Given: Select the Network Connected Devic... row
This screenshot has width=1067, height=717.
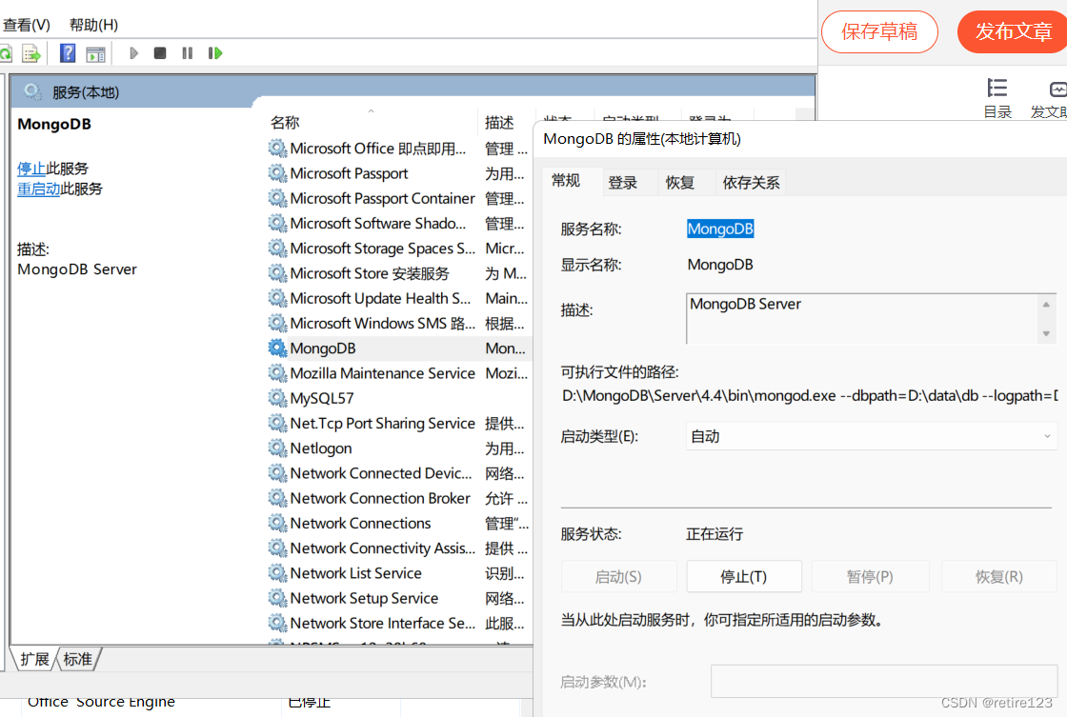Looking at the screenshot, I should (x=398, y=473).
